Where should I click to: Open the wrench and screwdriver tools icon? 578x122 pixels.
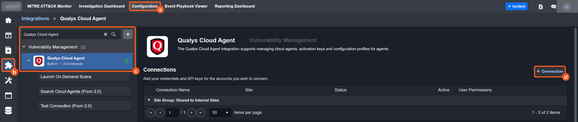point(8,80)
